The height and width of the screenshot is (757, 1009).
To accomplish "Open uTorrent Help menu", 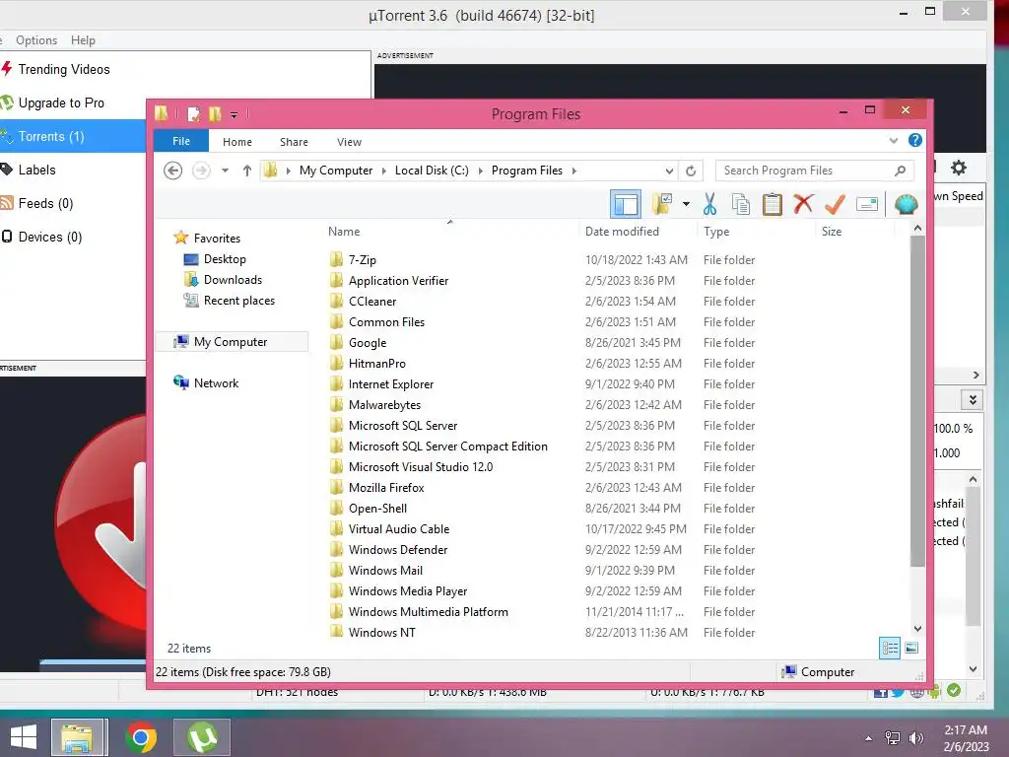I will (x=83, y=39).
